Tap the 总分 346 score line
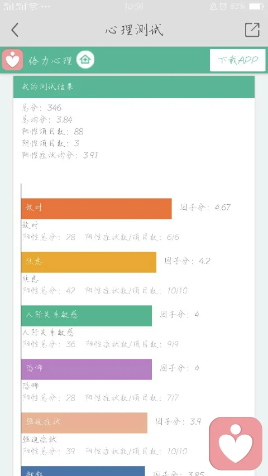Viewport: 268px width, 476px height. tap(41, 108)
